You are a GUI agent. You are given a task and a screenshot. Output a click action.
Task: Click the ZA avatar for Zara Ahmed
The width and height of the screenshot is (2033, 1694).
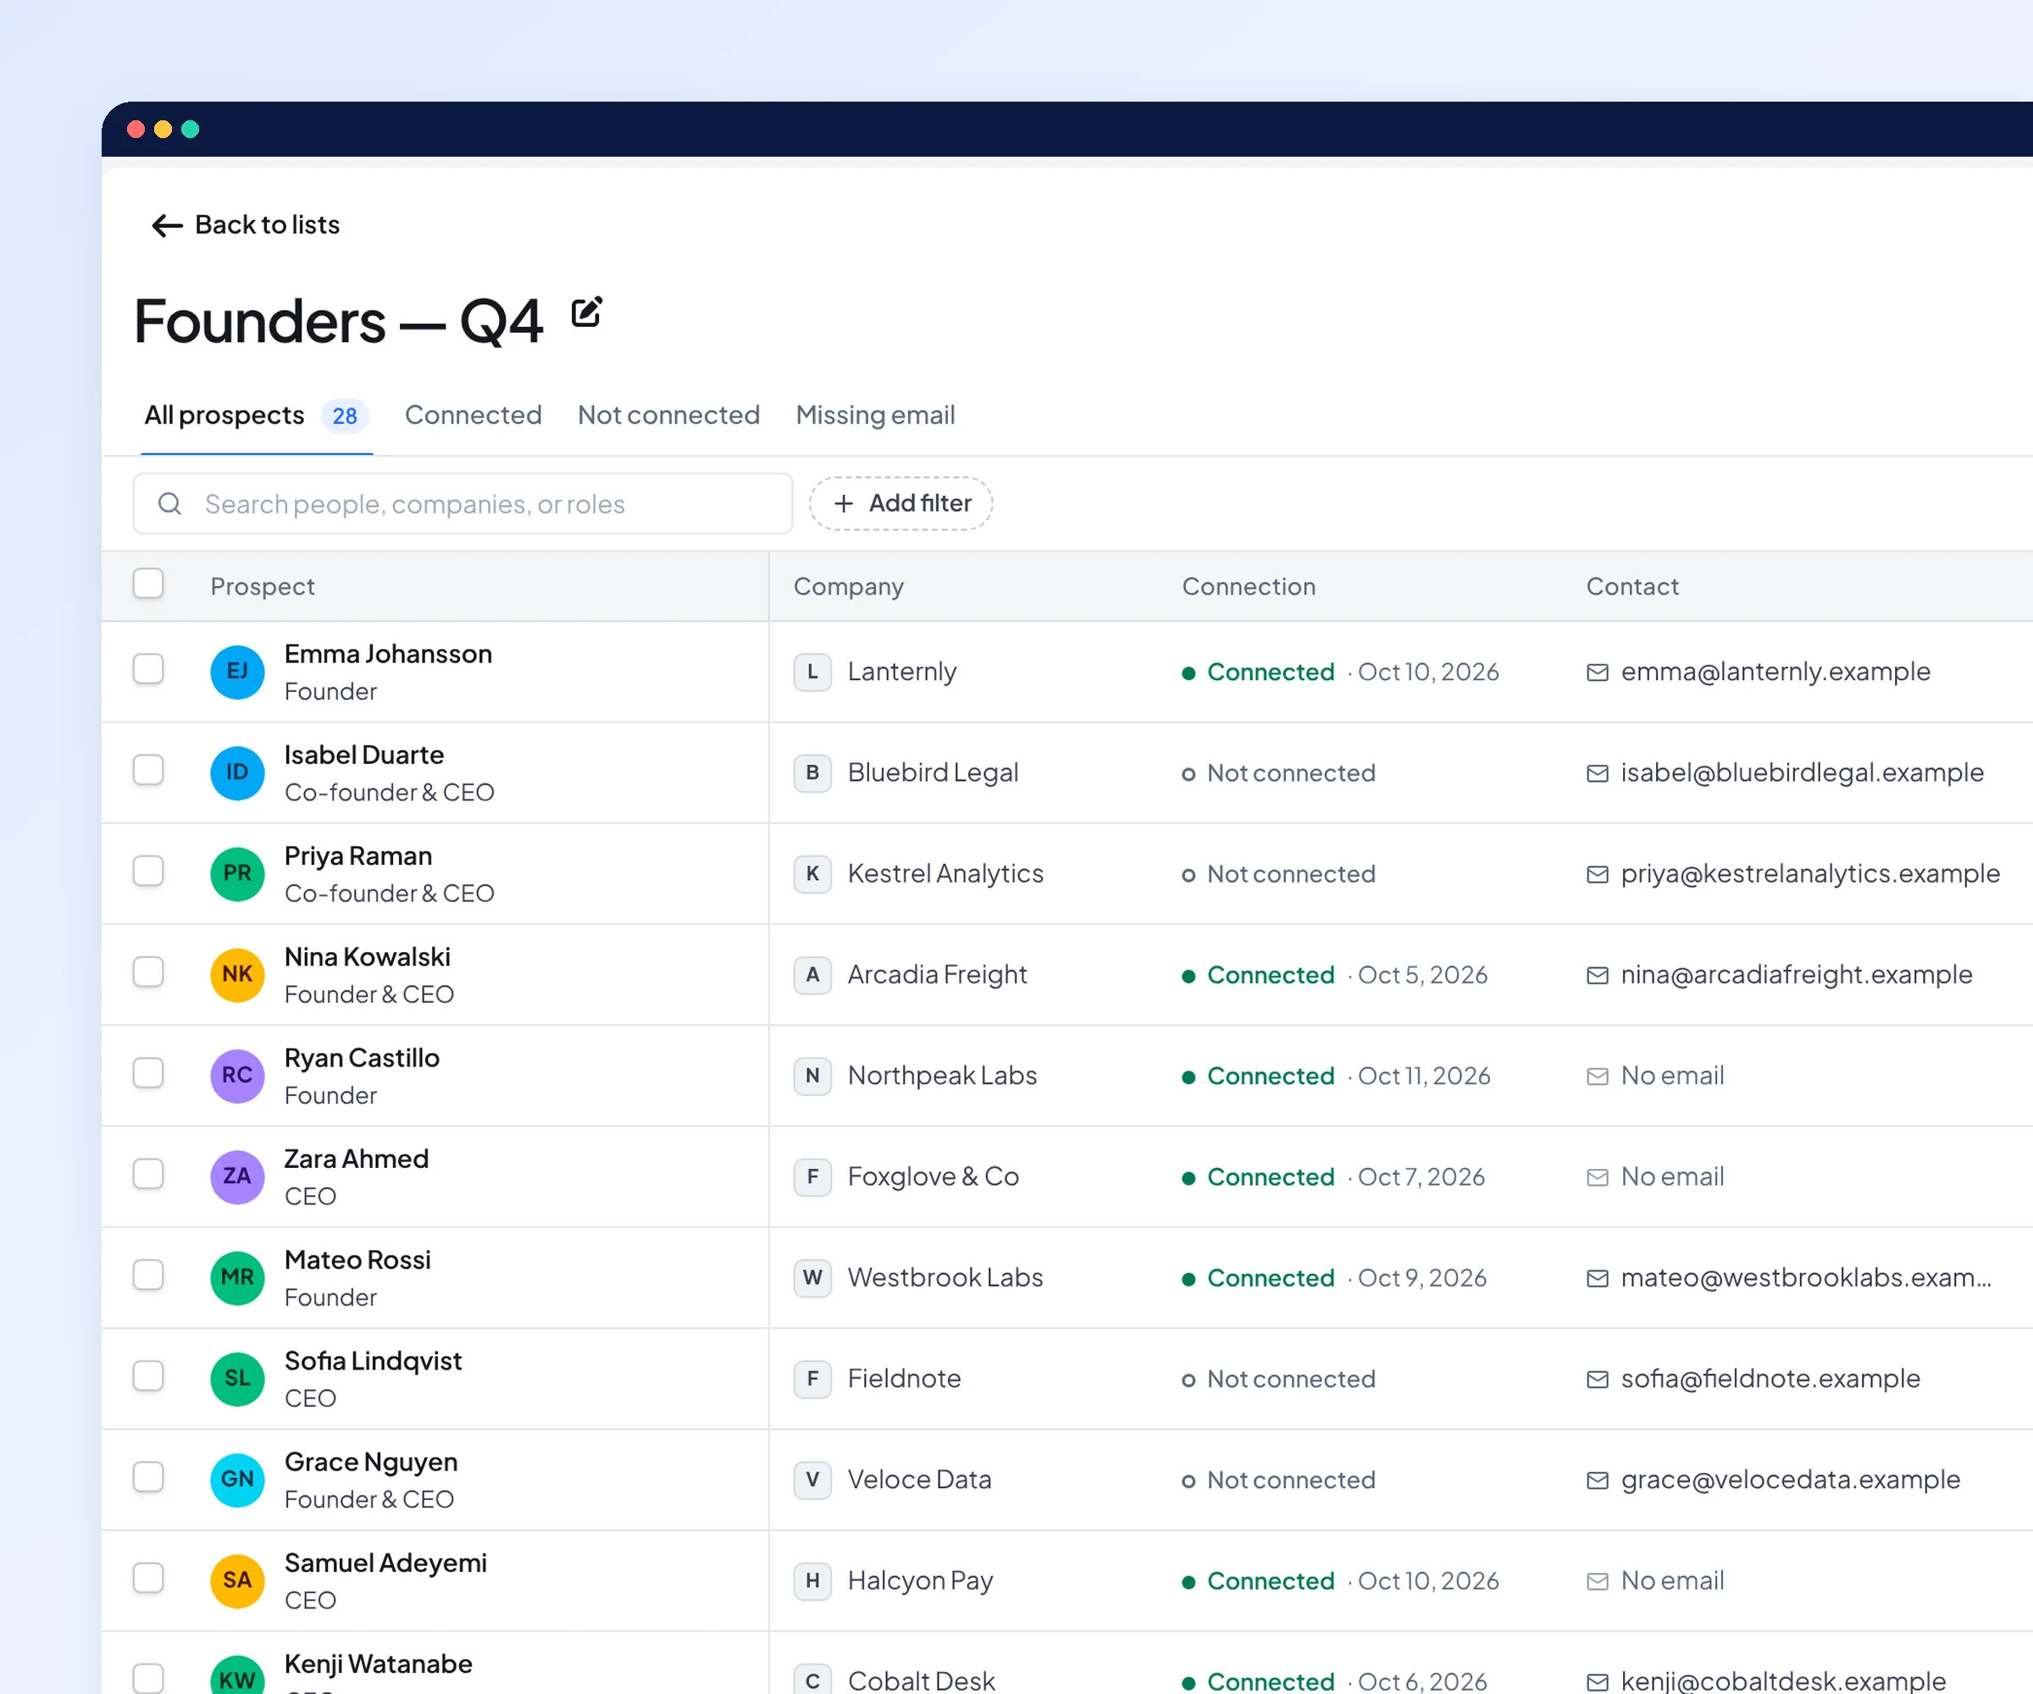(237, 1177)
